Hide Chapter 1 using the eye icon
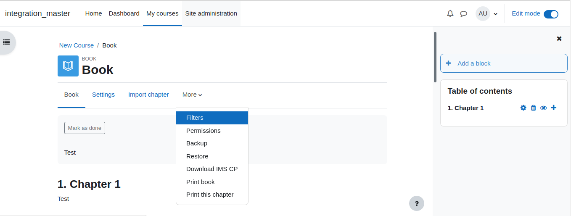This screenshot has height=216, width=571. tap(543, 108)
